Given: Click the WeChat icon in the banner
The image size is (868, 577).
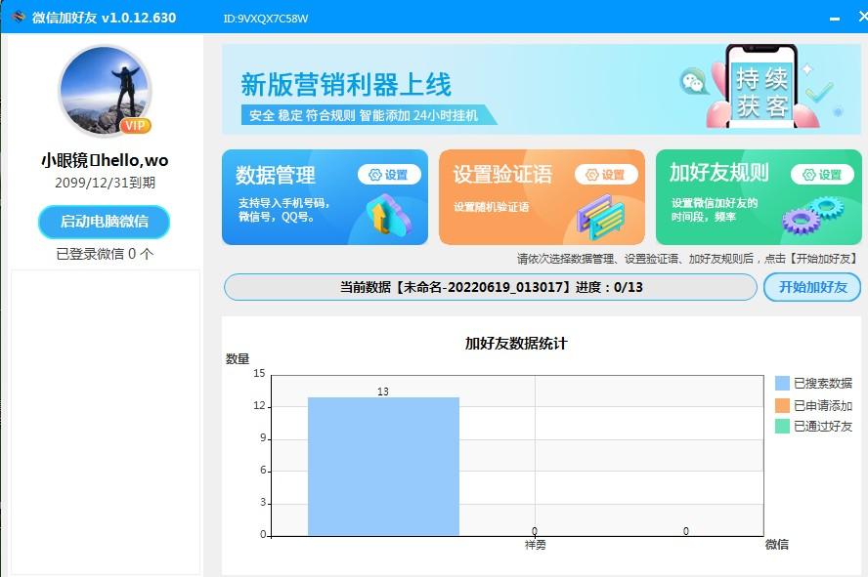Looking at the screenshot, I should (x=693, y=82).
